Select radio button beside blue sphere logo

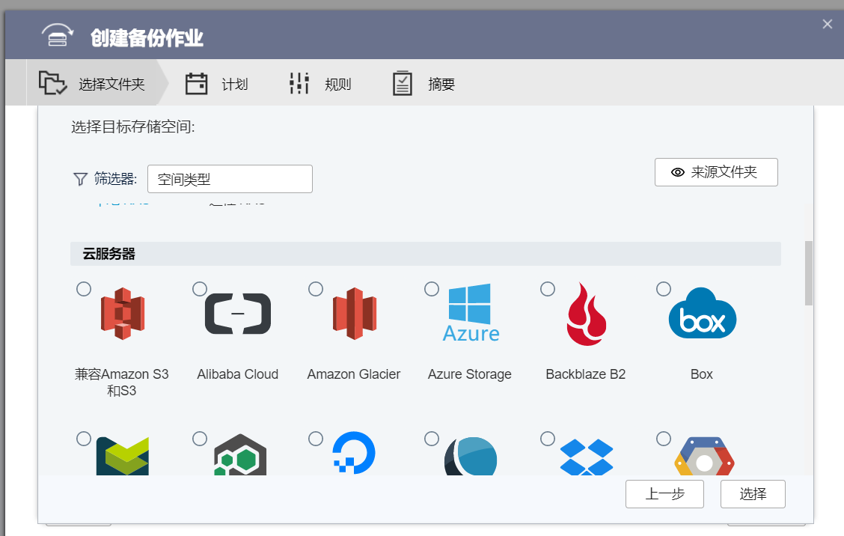click(x=432, y=439)
